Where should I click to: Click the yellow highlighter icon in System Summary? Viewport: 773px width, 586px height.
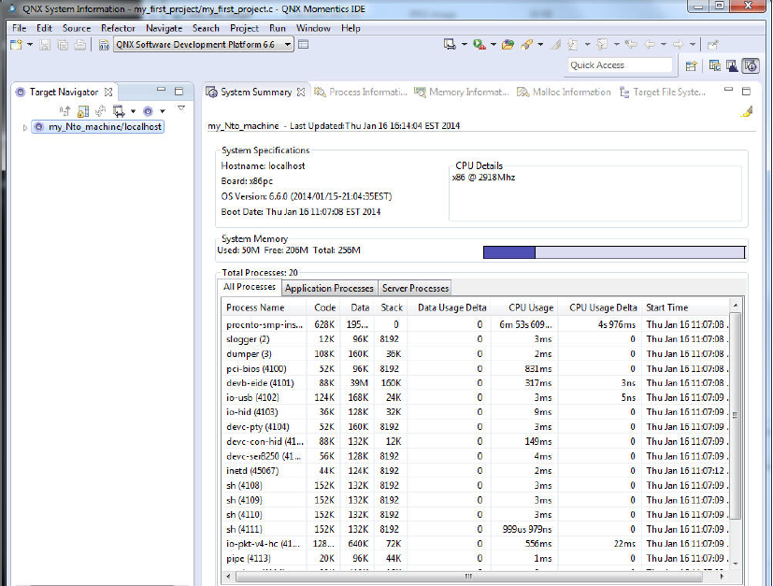coord(747,112)
